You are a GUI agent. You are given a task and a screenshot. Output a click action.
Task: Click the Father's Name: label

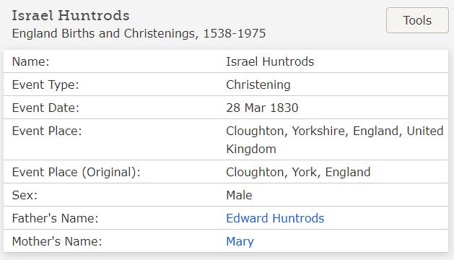[55, 218]
